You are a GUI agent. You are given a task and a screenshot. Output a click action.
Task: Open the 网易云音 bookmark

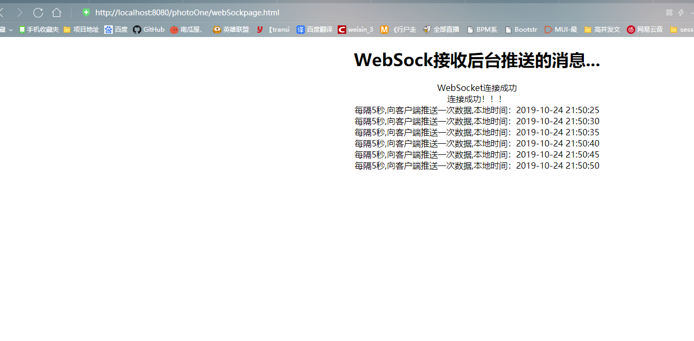tap(645, 30)
